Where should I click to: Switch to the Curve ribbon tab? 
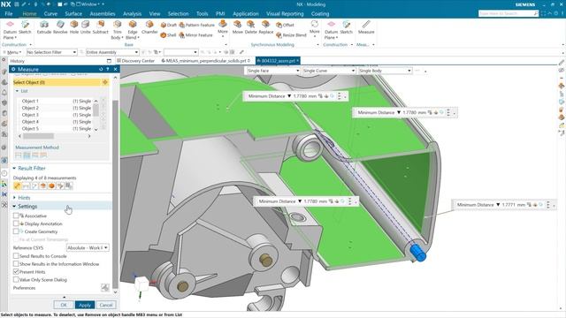(x=50, y=14)
